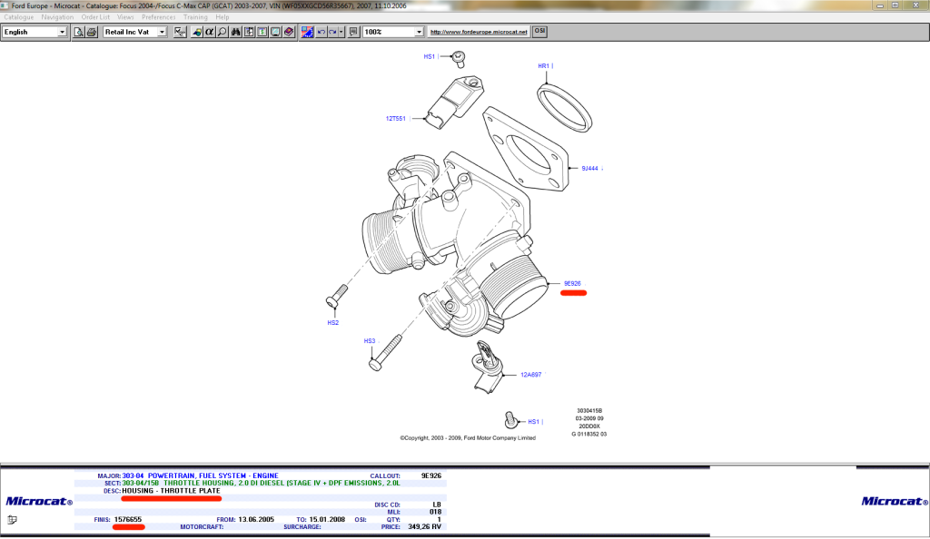
Task: Click the alpha symbol toolbar icon
Action: pyautogui.click(x=209, y=32)
